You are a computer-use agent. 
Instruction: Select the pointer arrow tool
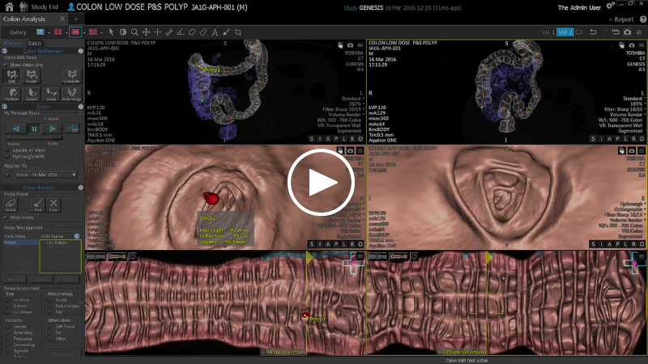(111, 32)
